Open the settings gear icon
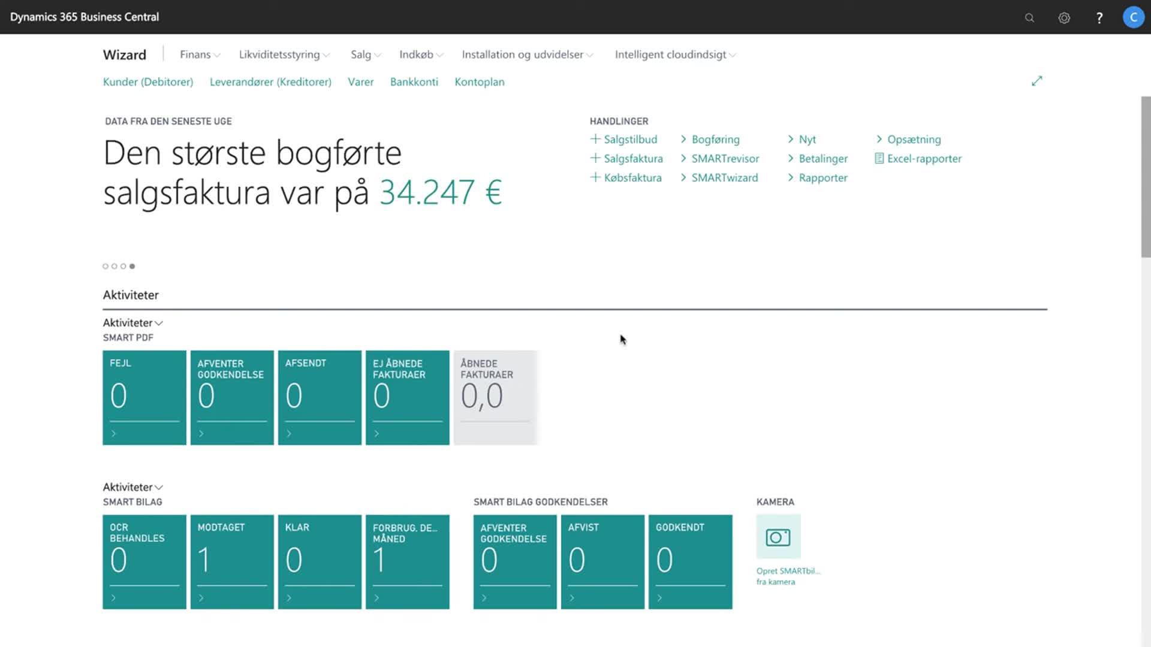This screenshot has height=647, width=1151. pyautogui.click(x=1064, y=18)
